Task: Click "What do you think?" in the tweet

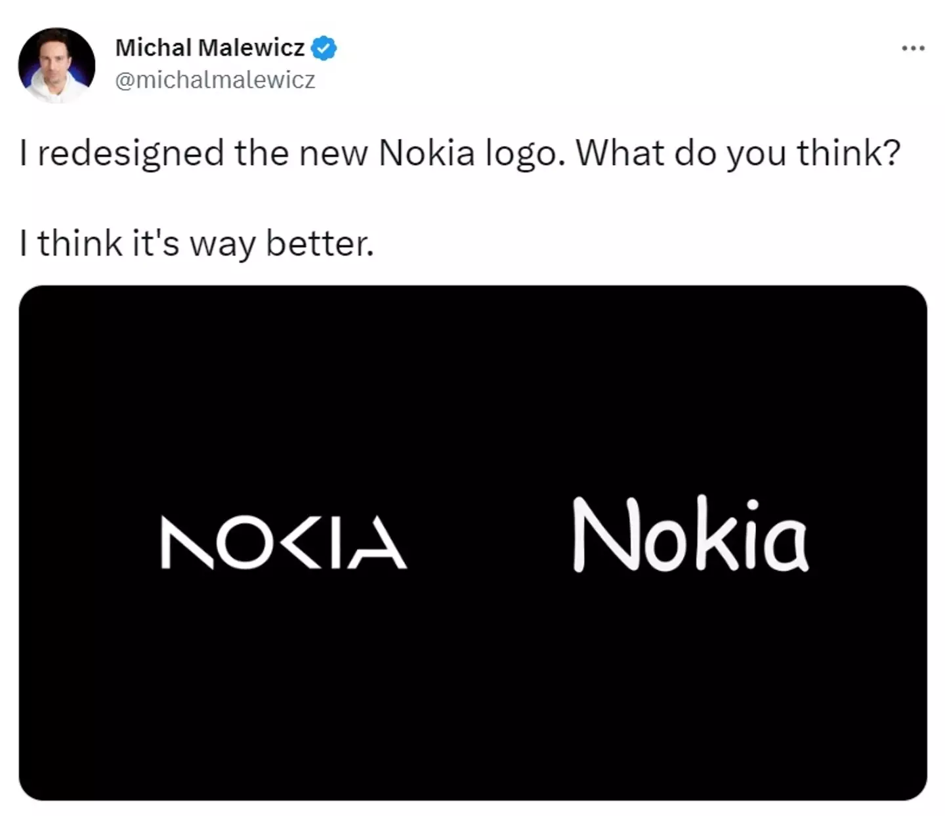Action: point(738,153)
